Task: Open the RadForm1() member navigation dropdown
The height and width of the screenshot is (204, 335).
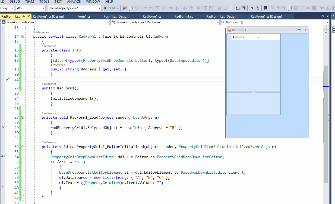Action: click(328, 22)
